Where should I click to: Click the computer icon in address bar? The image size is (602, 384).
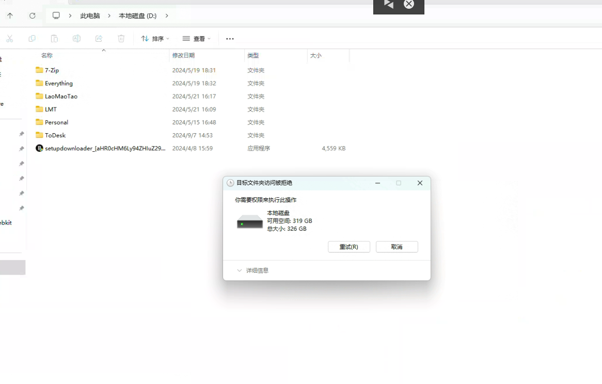(x=56, y=15)
